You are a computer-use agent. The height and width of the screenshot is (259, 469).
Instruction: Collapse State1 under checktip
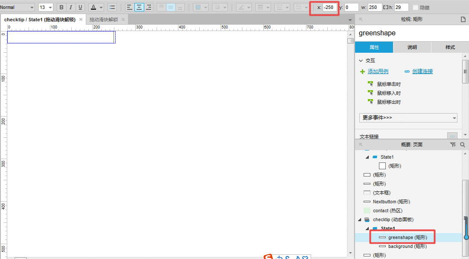tap(367, 228)
